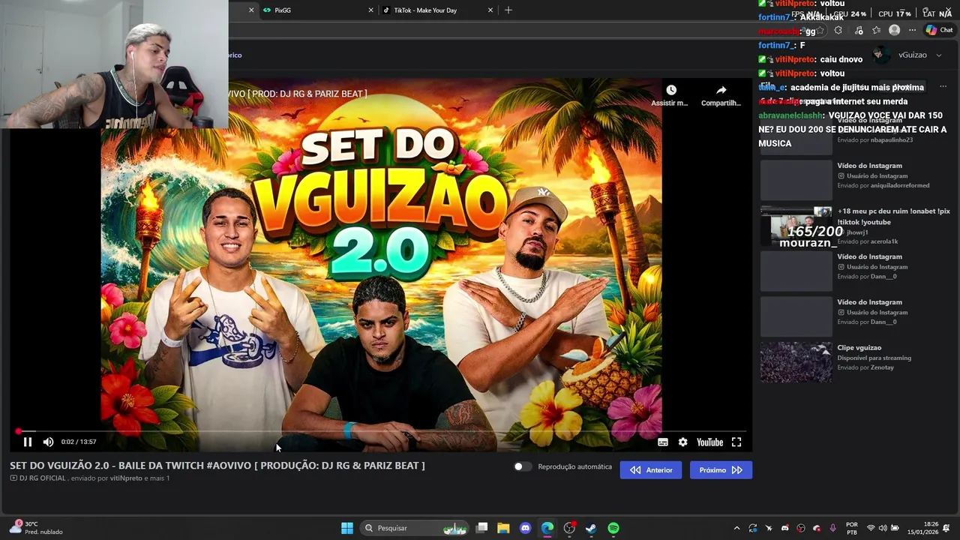The height and width of the screenshot is (540, 960).
Task: Click the Próximo button
Action: click(721, 470)
